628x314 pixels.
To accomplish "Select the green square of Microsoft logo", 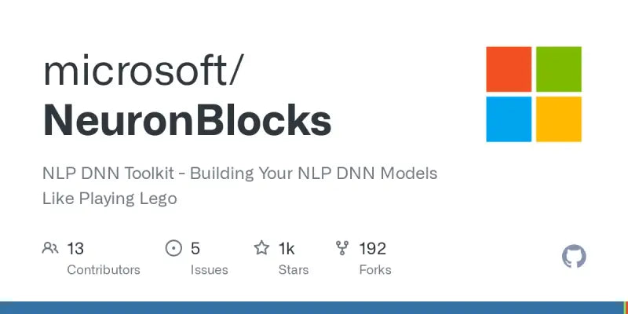I will pos(559,69).
